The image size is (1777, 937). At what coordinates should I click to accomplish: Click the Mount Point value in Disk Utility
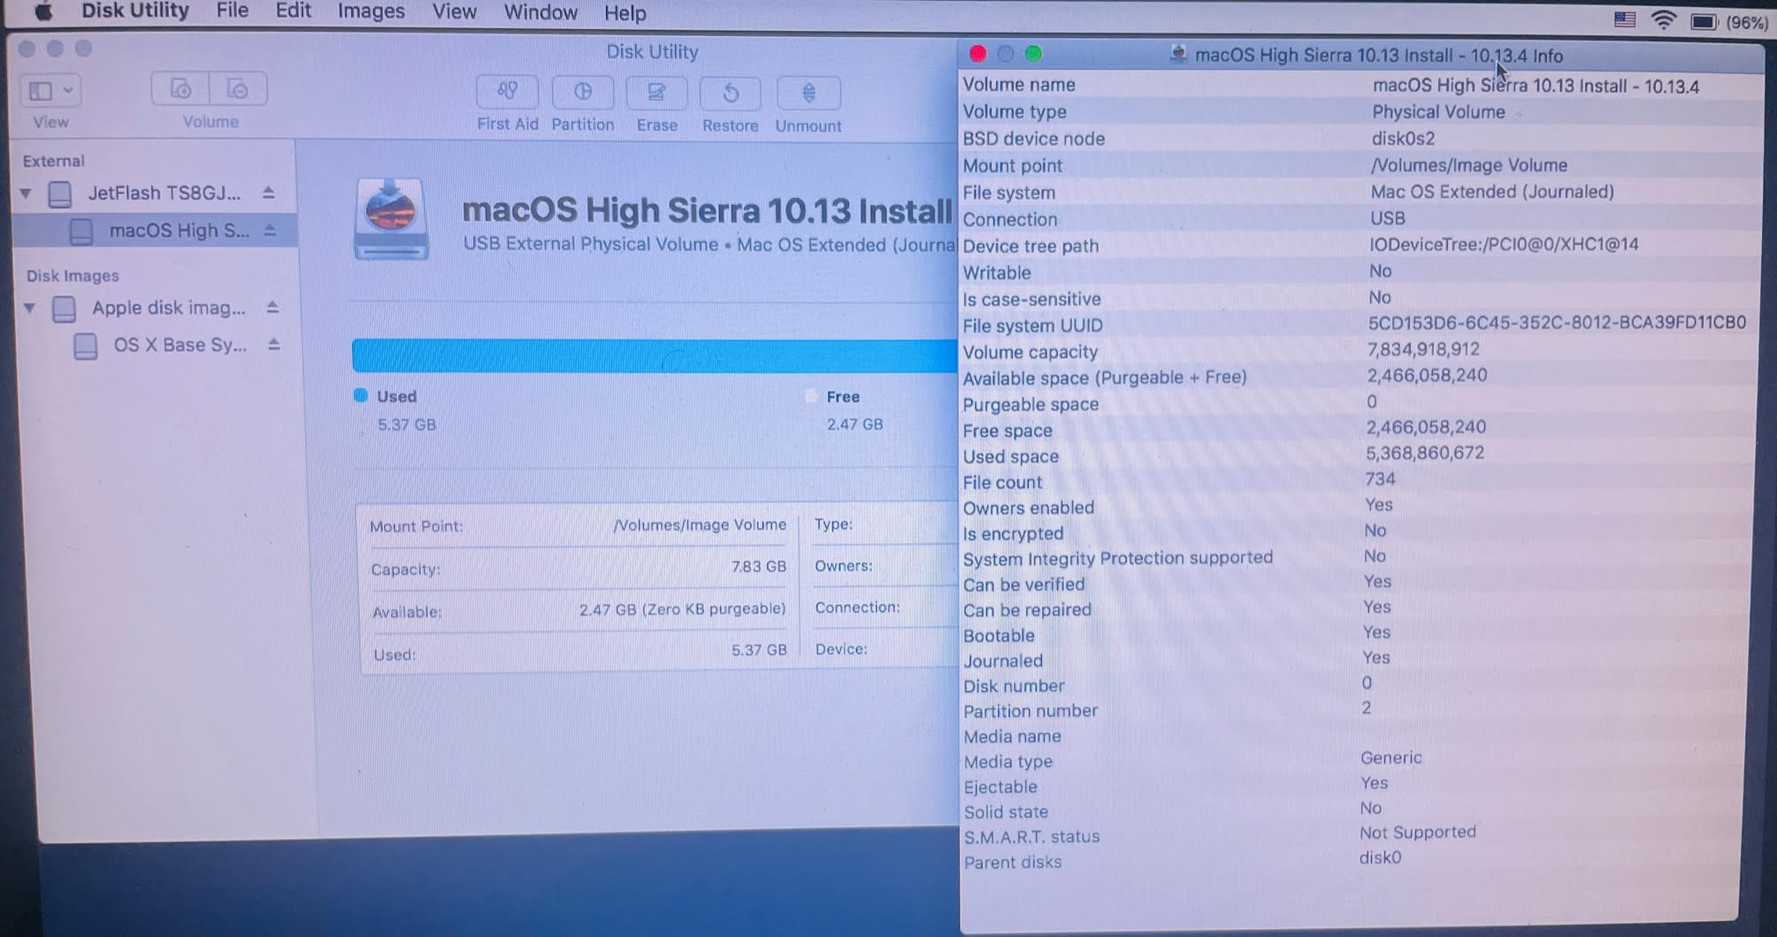[x=699, y=525]
